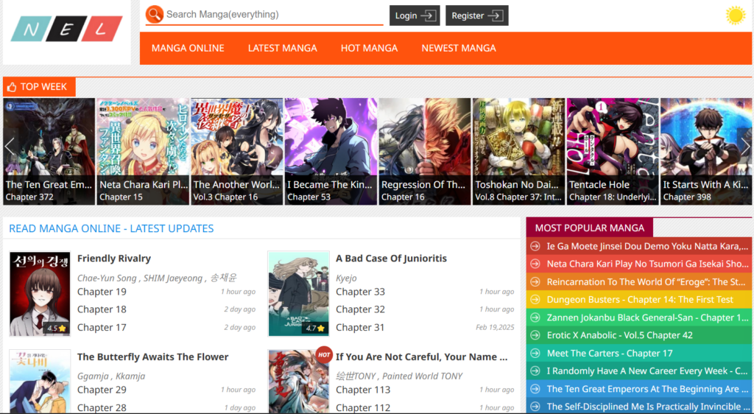Click A Bad Case Of Junioritis cover

[x=299, y=293]
